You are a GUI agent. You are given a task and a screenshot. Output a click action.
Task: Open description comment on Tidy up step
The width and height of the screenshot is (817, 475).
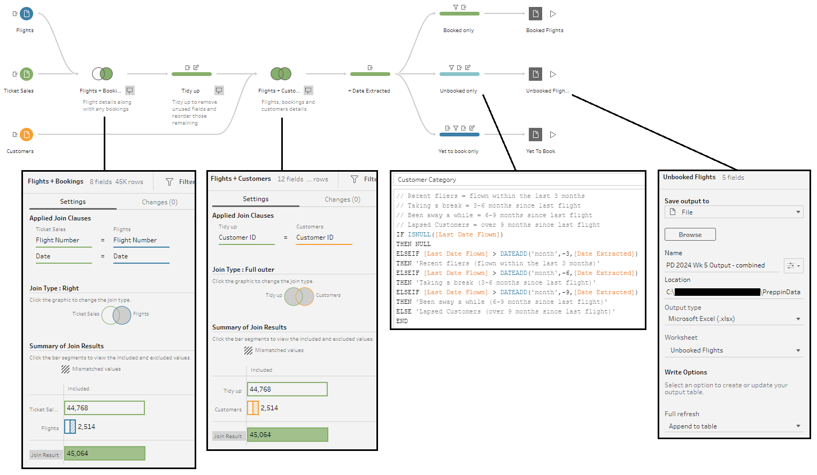click(219, 90)
